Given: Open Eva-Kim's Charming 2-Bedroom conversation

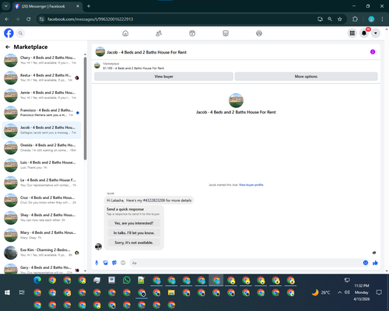Looking at the screenshot, I should pyautogui.click(x=41, y=253).
